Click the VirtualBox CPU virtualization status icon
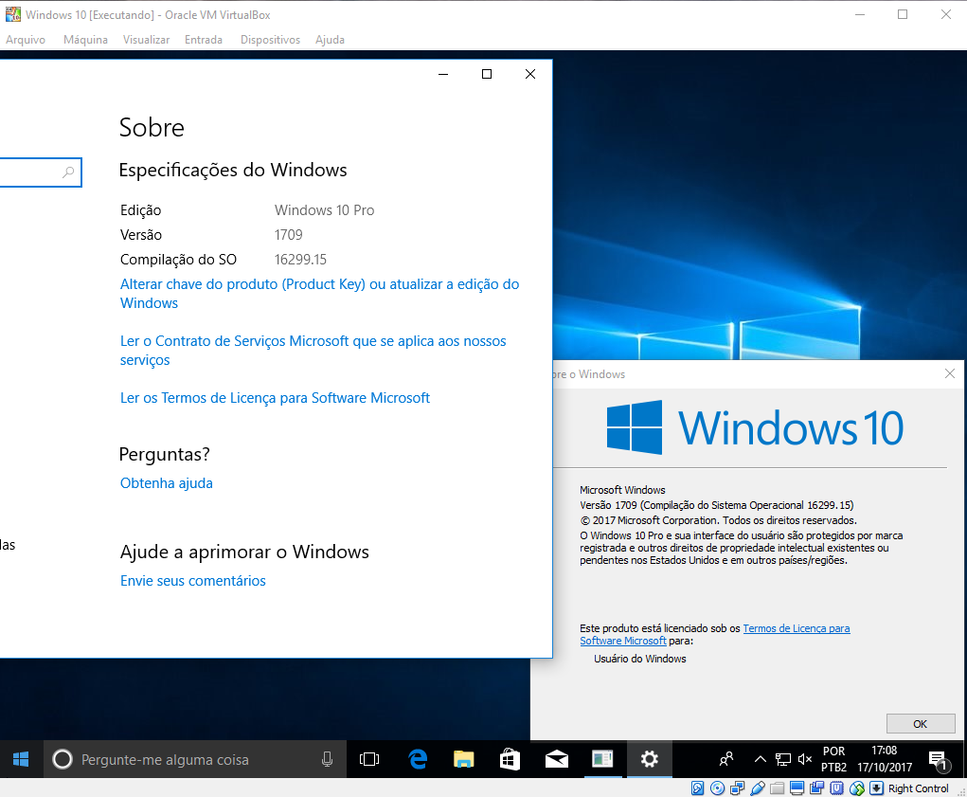The image size is (967, 797). coord(837,788)
